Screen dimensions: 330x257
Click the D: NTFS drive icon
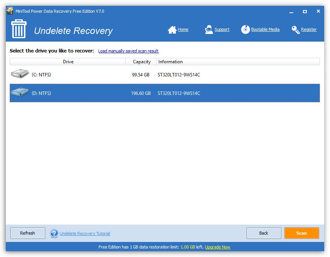[20, 92]
